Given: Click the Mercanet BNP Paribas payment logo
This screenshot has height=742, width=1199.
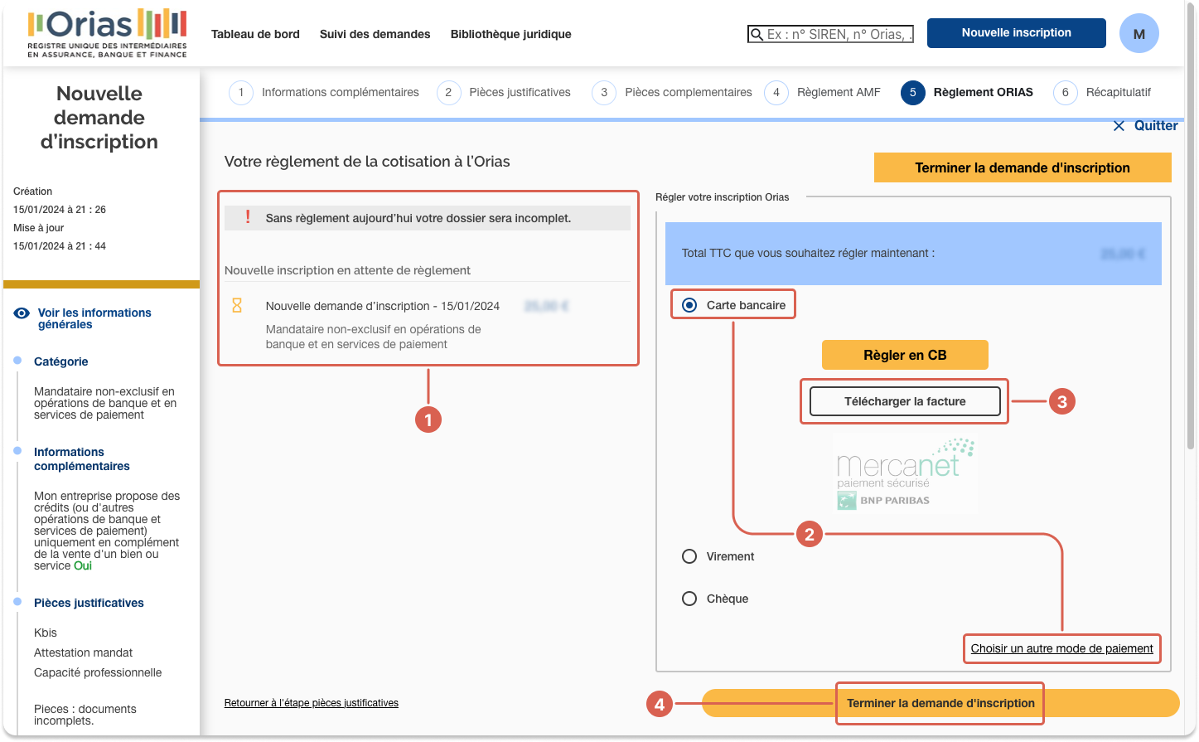Looking at the screenshot, I should click(905, 473).
